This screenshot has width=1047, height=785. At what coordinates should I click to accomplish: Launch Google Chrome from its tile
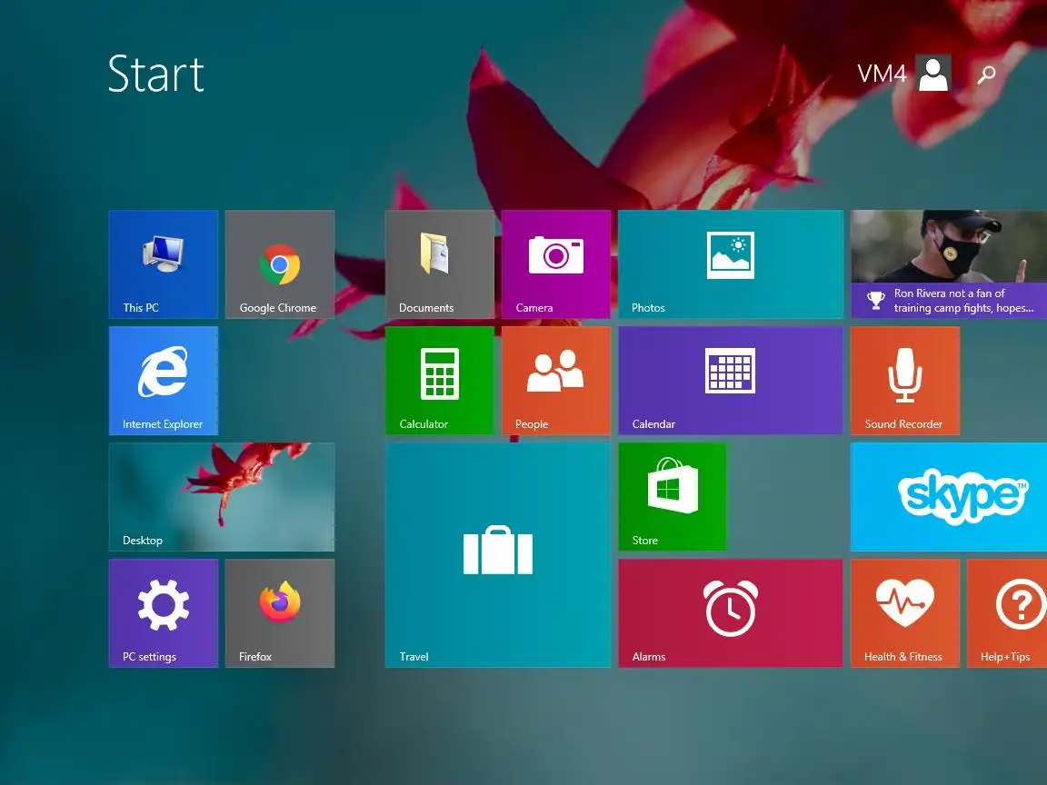coord(280,264)
